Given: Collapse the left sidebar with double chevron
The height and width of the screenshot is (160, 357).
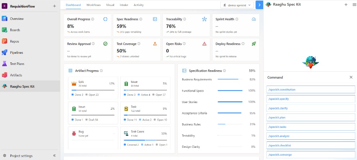Looking at the screenshot, I should 54,155.
